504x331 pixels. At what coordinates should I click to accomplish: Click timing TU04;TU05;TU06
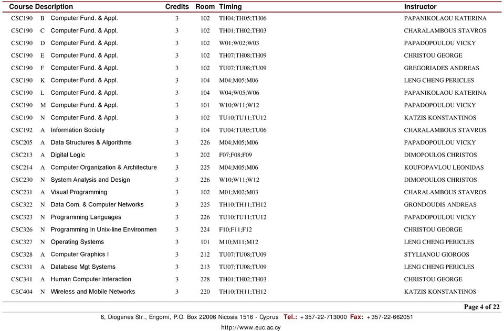(x=243, y=130)
